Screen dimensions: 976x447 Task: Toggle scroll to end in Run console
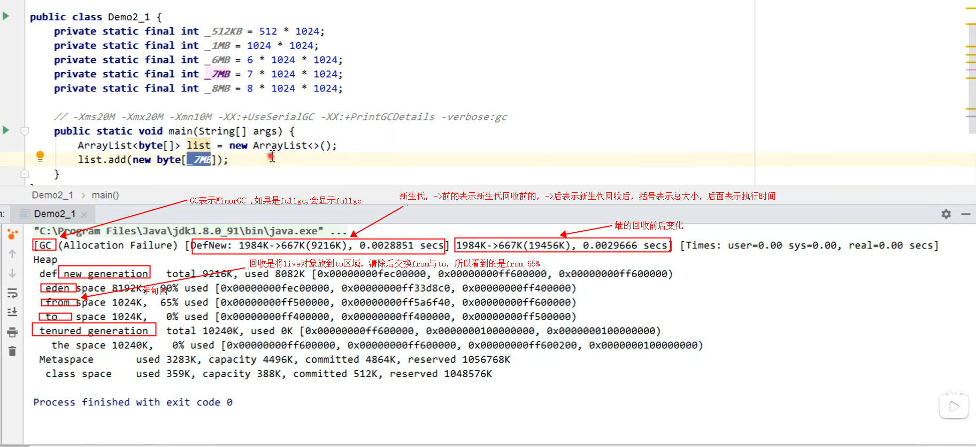point(12,312)
